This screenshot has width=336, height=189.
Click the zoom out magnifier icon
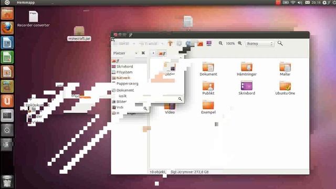point(220,43)
